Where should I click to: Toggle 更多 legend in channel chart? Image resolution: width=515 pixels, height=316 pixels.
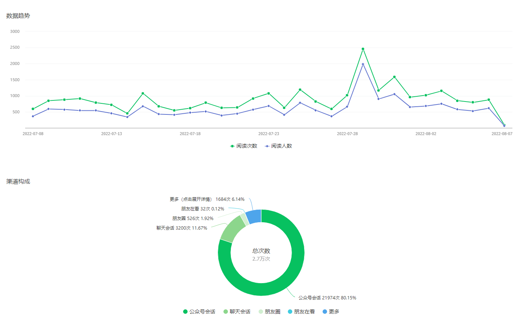click(331, 312)
